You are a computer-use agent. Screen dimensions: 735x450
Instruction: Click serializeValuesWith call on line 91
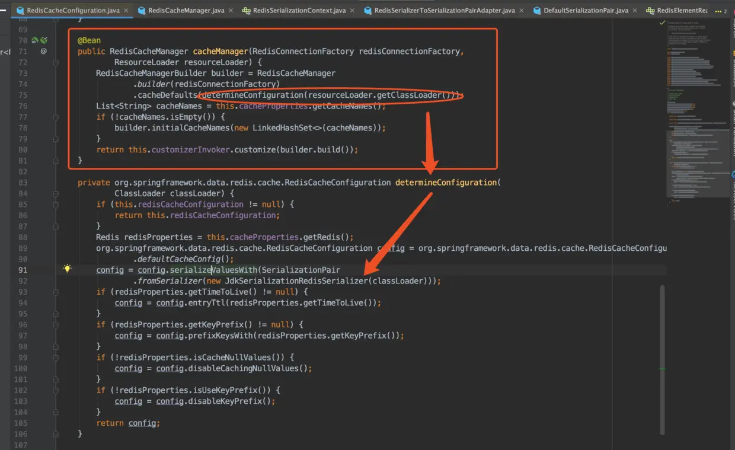pyautogui.click(x=214, y=270)
